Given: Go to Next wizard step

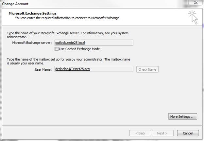Looking at the screenshot, I should tap(162, 133).
